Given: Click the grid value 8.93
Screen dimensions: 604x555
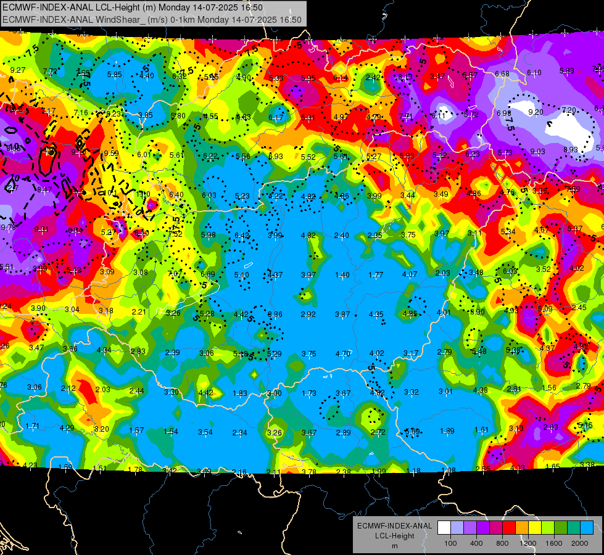Looking at the screenshot, I should (x=571, y=150).
